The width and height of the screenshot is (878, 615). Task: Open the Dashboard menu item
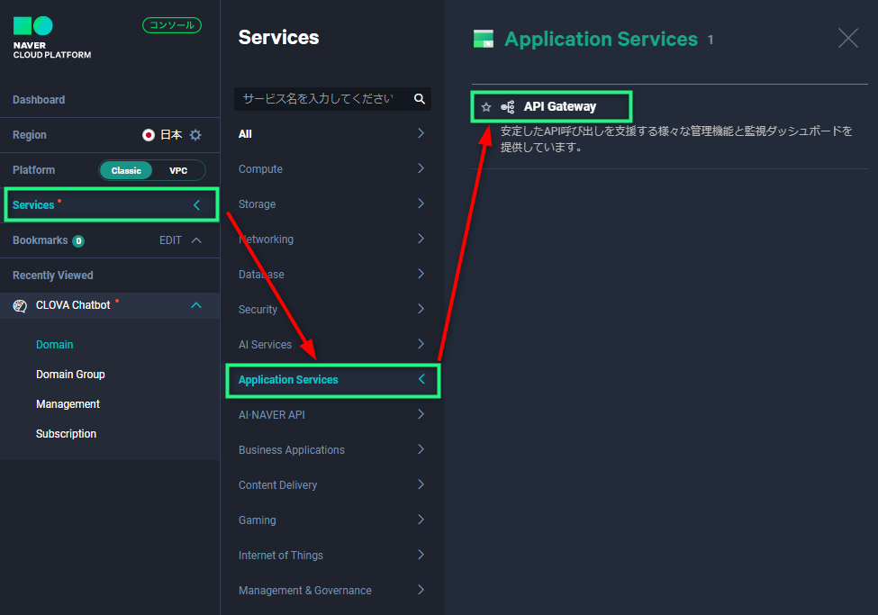coord(39,100)
